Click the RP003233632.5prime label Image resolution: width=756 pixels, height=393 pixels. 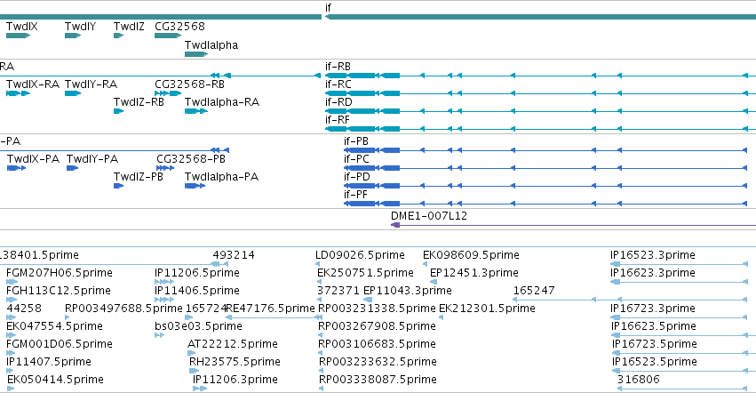coord(378,363)
